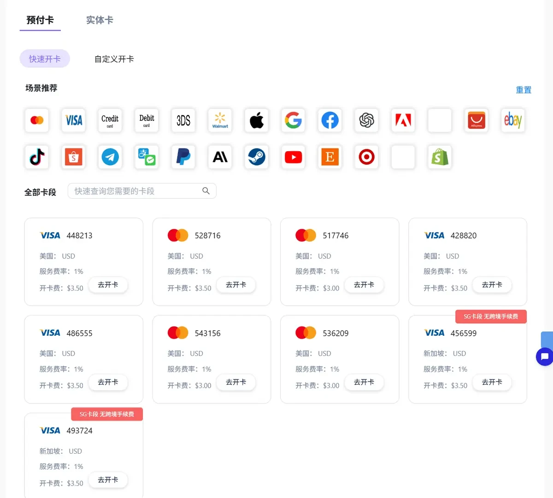
Task: Switch to the 实体卡 tab
Action: click(x=100, y=20)
